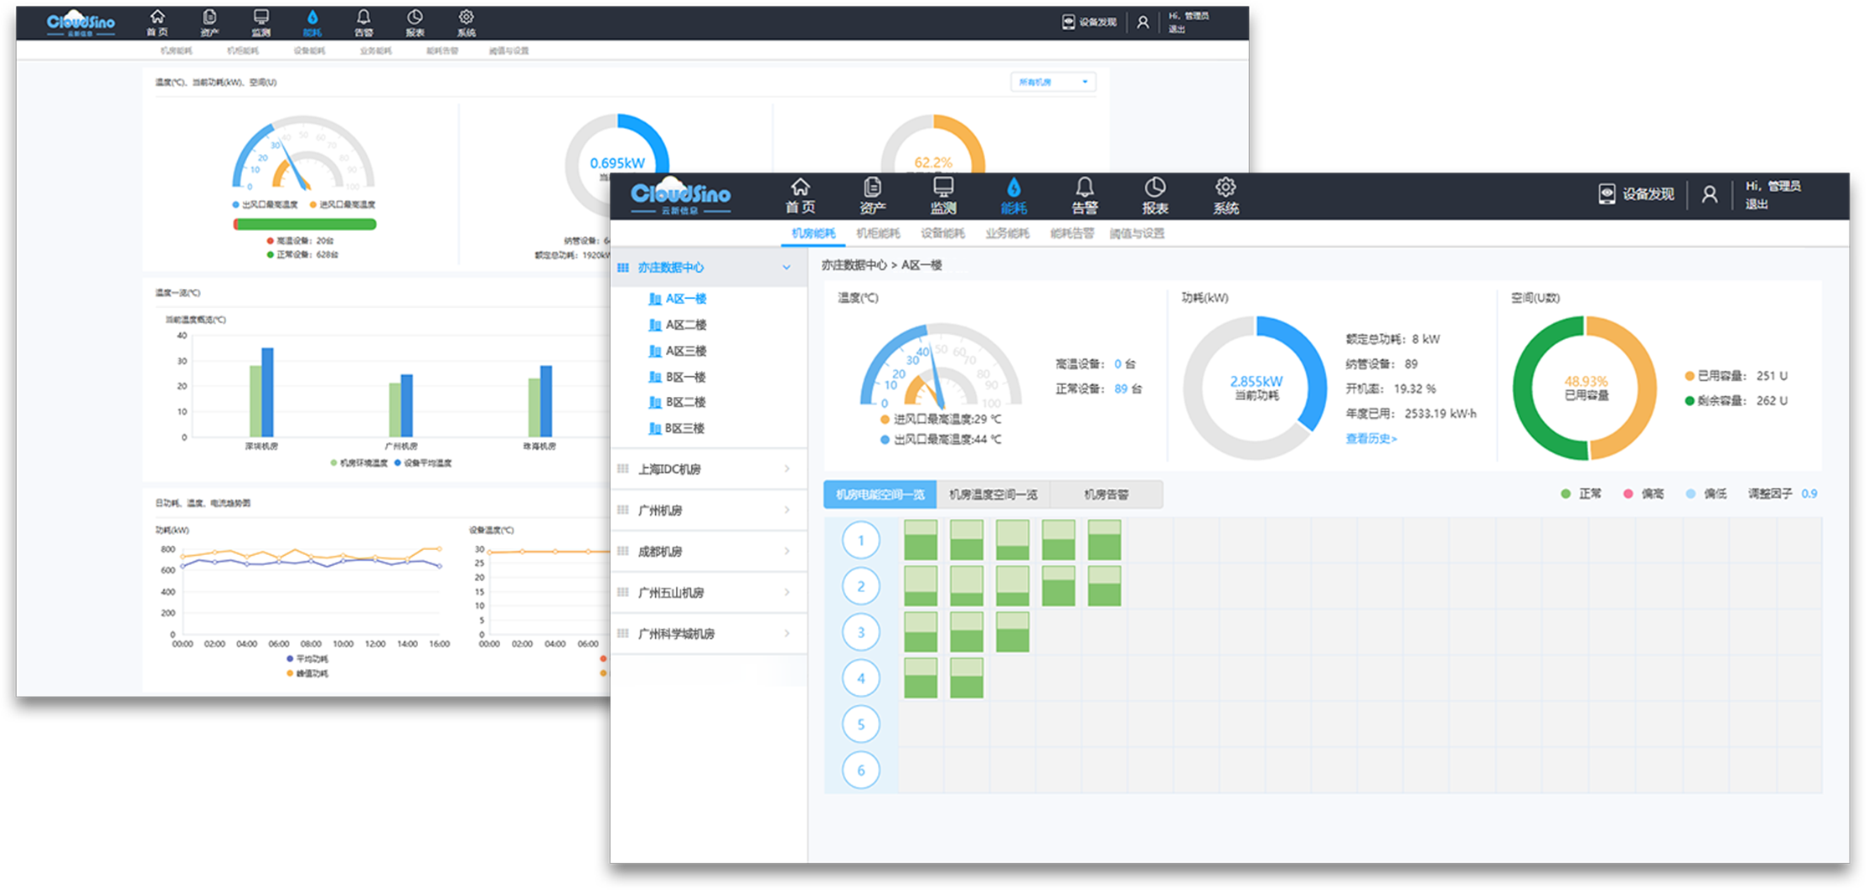1868x890 pixels.
Task: Click the user profile icon in front window
Action: point(1710,194)
